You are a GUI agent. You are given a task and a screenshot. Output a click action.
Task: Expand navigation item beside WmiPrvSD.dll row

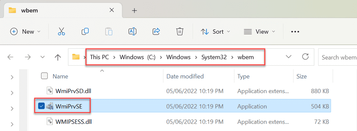[12, 93]
